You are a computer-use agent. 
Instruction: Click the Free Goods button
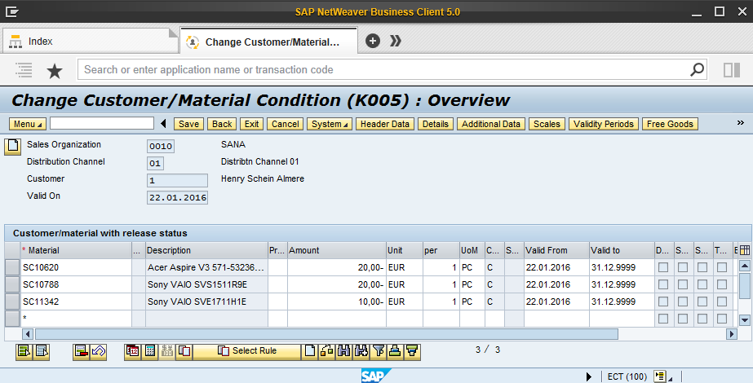(x=670, y=124)
